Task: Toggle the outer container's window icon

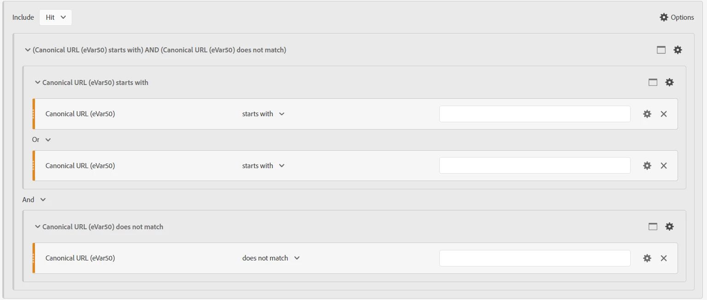Action: click(x=661, y=50)
